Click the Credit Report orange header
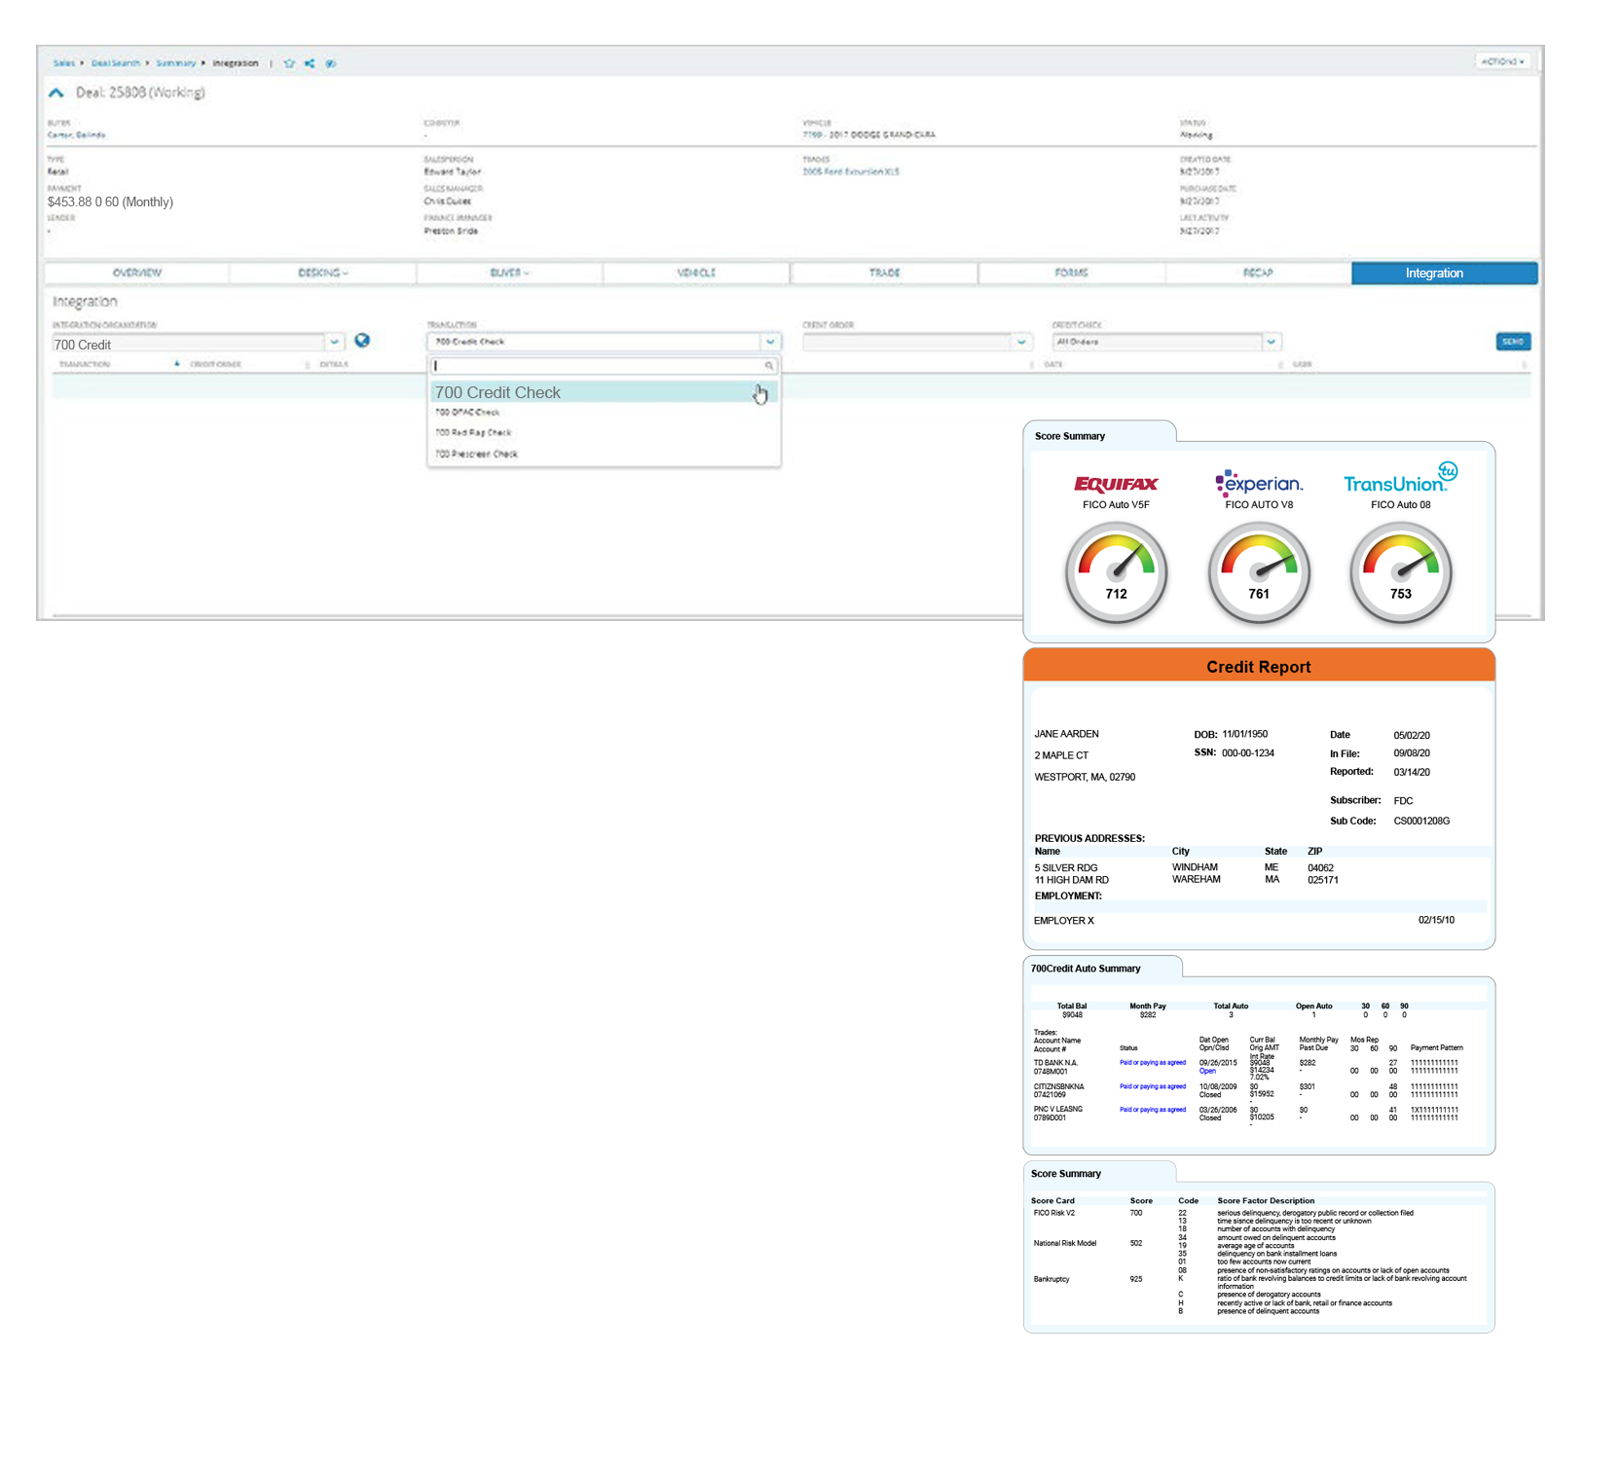 pyautogui.click(x=1259, y=667)
